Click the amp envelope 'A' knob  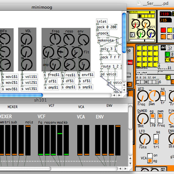pyautogui.click(x=55, y=64)
